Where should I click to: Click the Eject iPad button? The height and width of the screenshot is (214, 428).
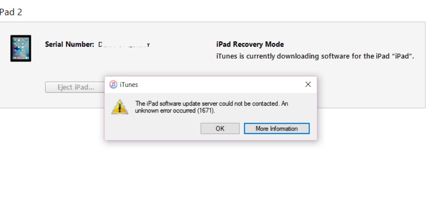pyautogui.click(x=75, y=87)
